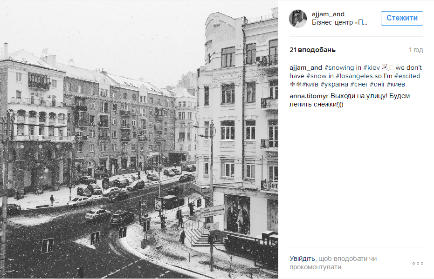Open the #київ hashtag
The height and width of the screenshot is (279, 434).
[310, 84]
